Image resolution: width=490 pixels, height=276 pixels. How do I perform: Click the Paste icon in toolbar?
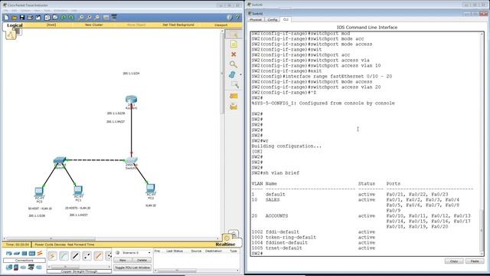55,18
